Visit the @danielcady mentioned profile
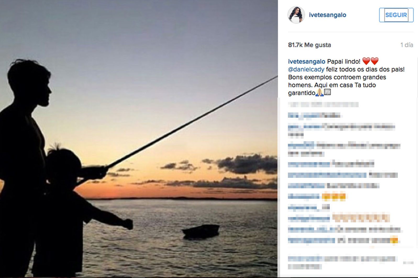The image size is (418, 278). pyautogui.click(x=306, y=69)
